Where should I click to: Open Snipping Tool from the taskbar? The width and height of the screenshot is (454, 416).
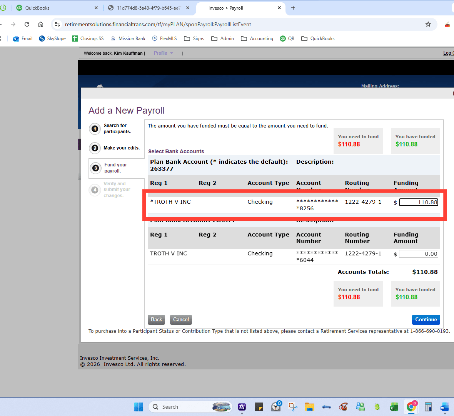(x=293, y=407)
